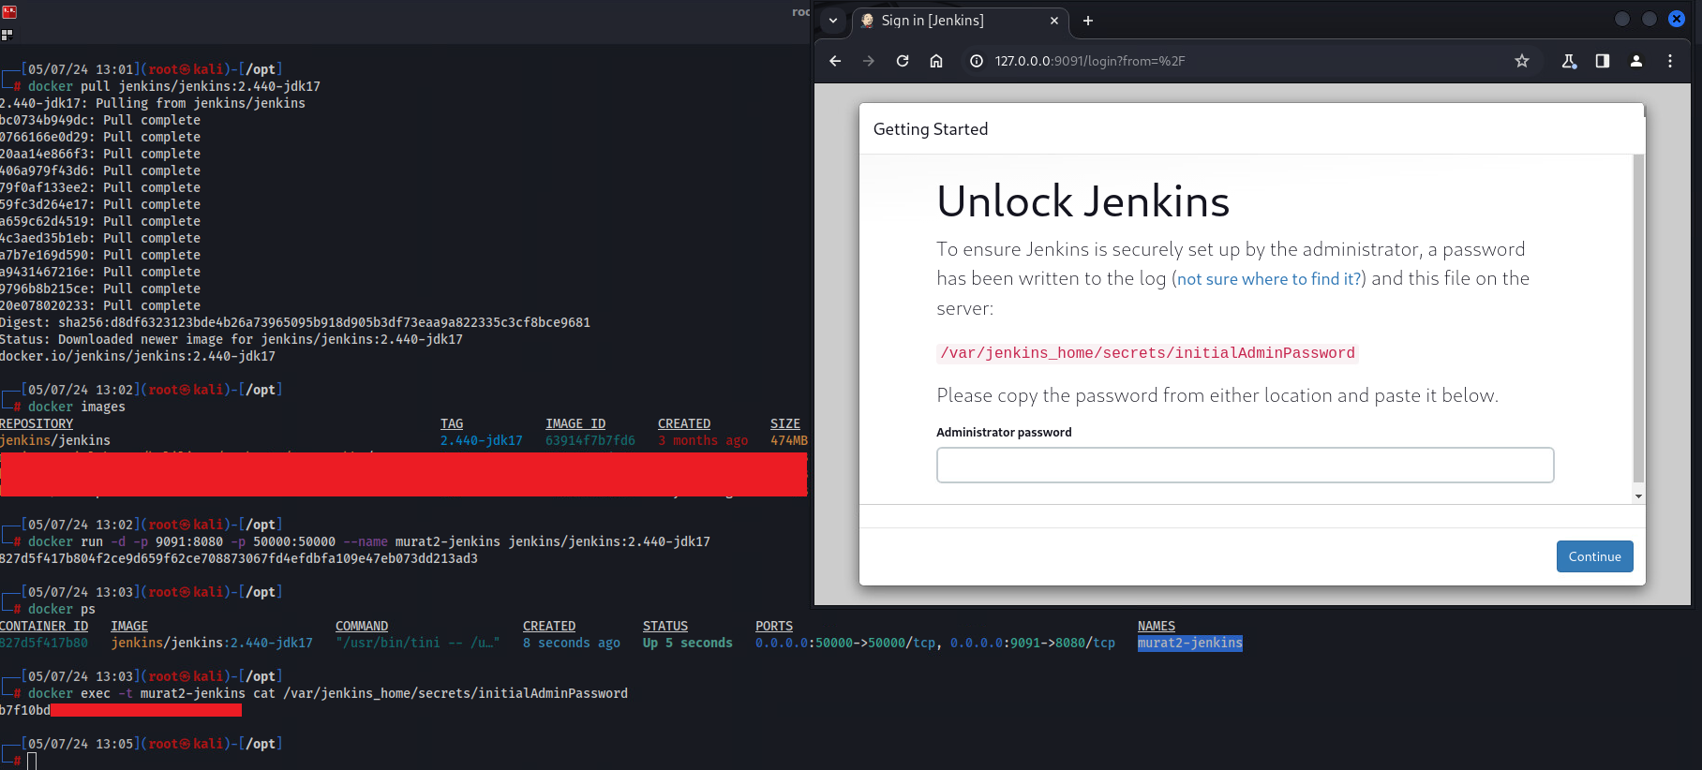
Task: Open the browser profile icon
Action: click(x=1636, y=61)
